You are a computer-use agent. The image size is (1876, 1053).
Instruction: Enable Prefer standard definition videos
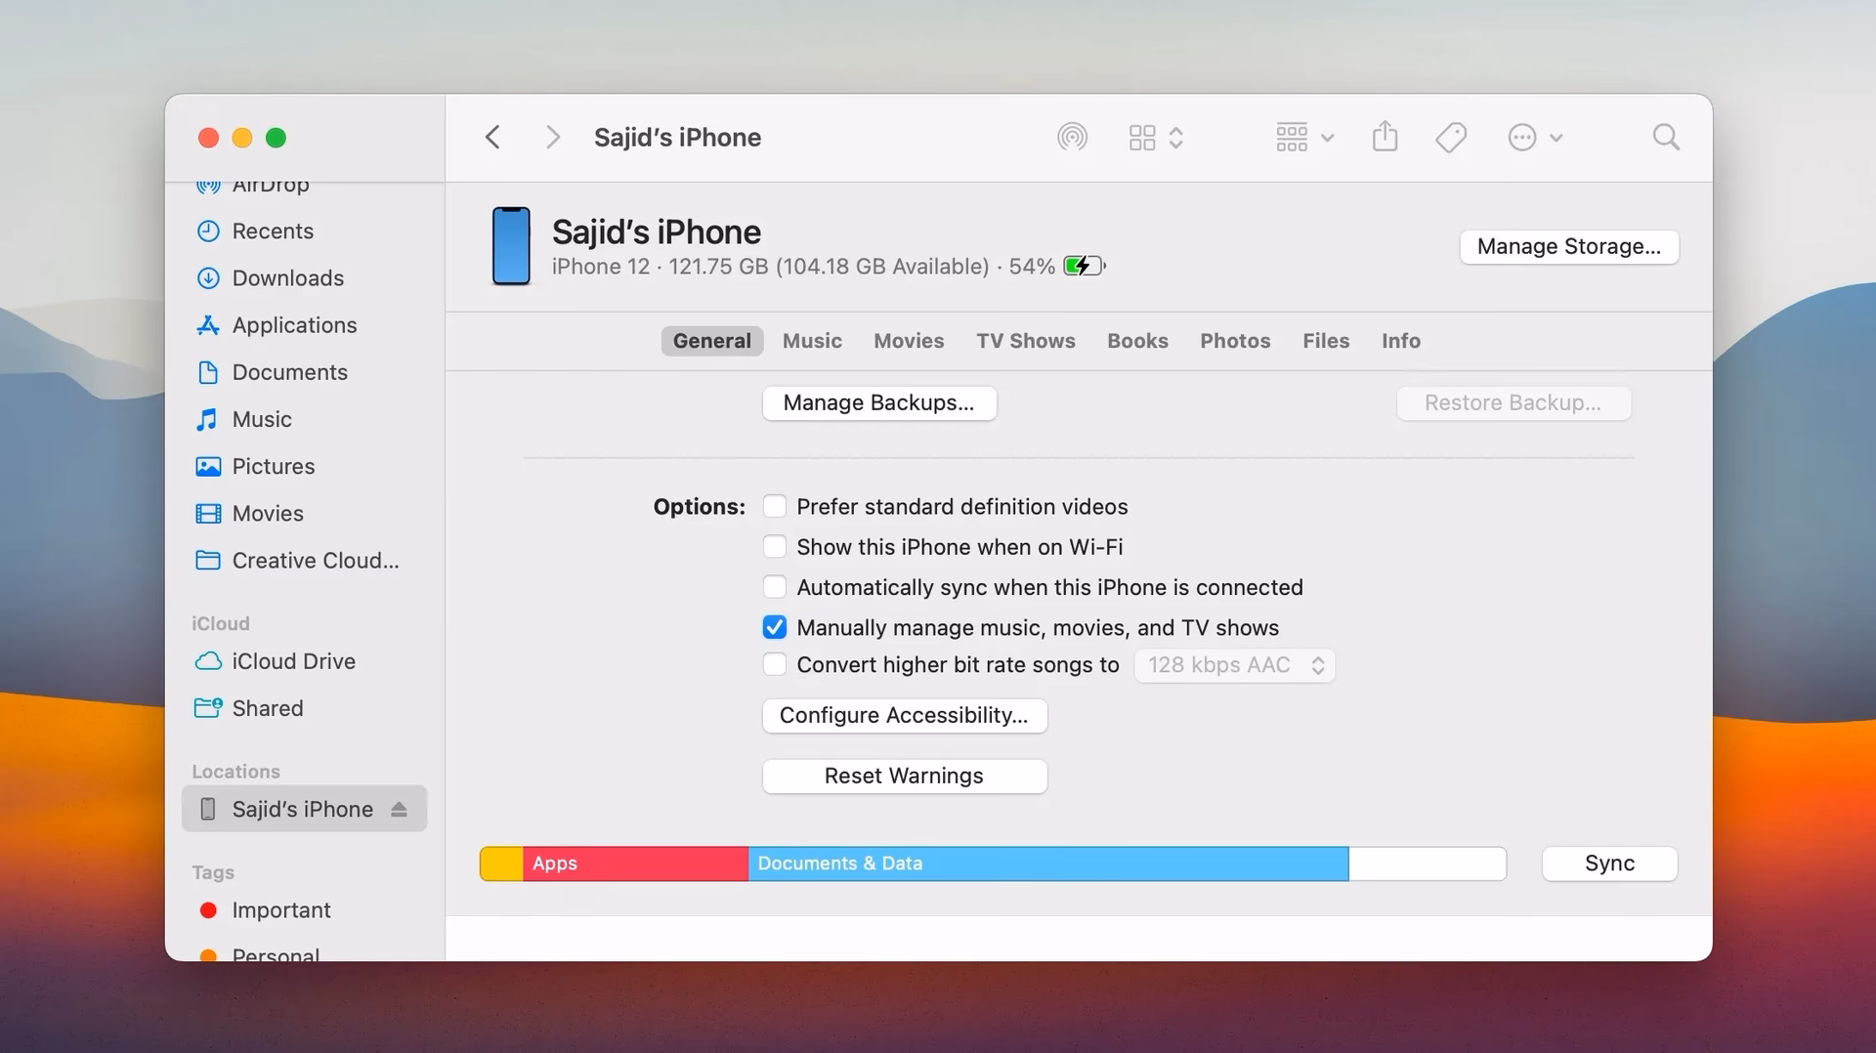pos(775,506)
